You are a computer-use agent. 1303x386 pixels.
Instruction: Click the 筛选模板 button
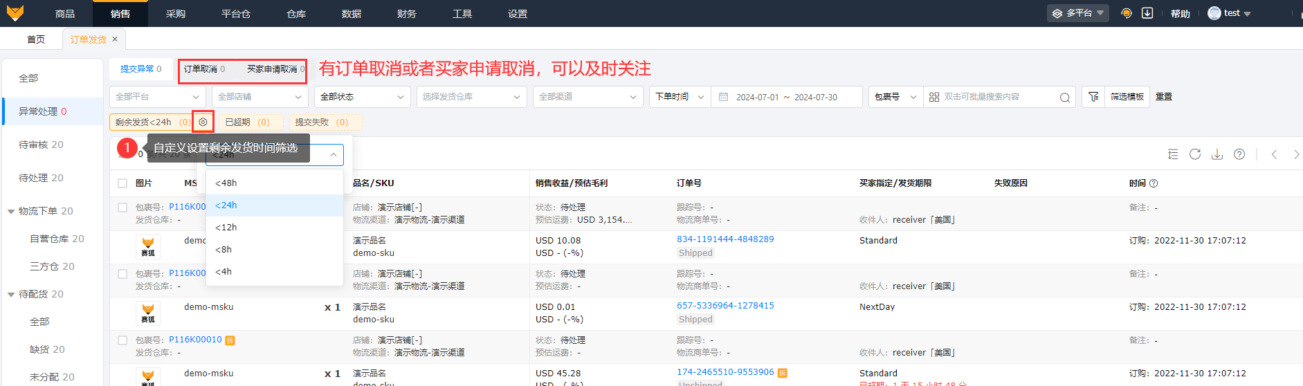point(1127,97)
